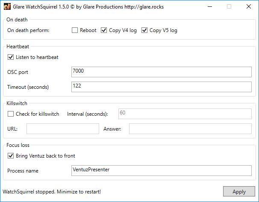Click the Glare WatchSquirrel app icon

6,6
